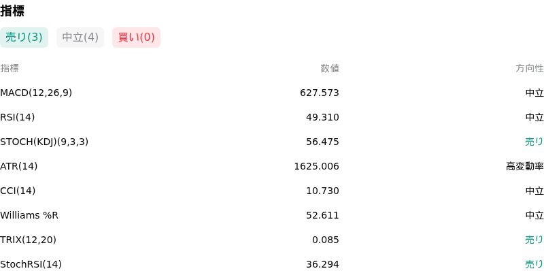Open the CCI(14) indicator row
The height and width of the screenshot is (271, 544).
pyautogui.click(x=272, y=191)
